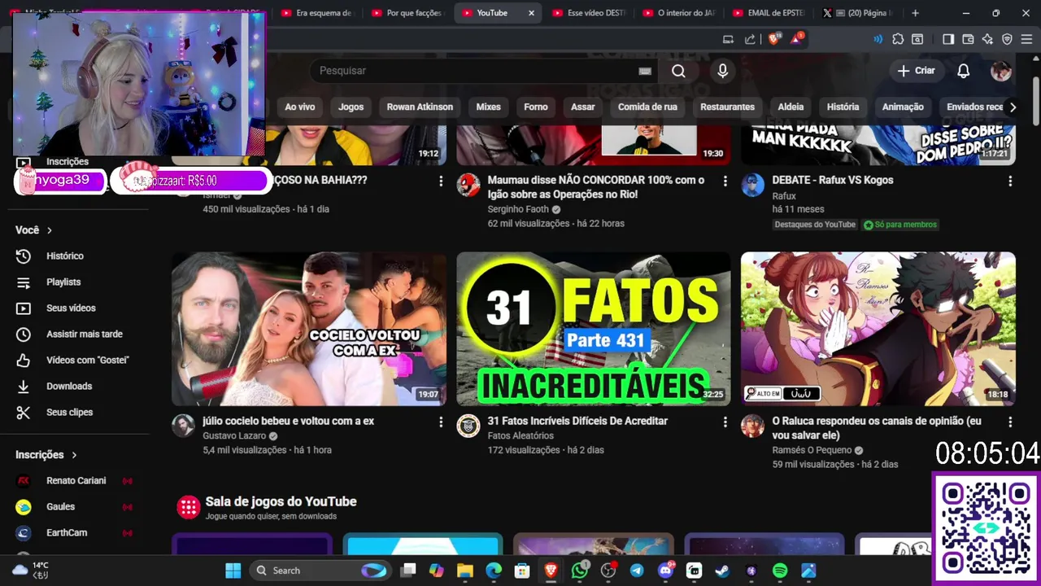Image resolution: width=1041 pixels, height=586 pixels.
Task: Open the COCIELO VOLTOU COM A EX thumbnail
Action: pos(309,329)
